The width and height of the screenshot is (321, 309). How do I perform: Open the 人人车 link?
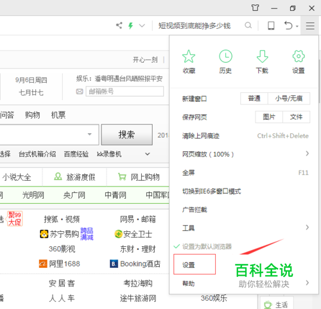tap(62, 298)
